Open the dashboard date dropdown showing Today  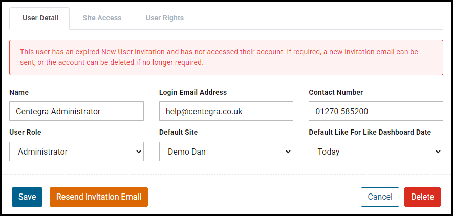pos(376,152)
